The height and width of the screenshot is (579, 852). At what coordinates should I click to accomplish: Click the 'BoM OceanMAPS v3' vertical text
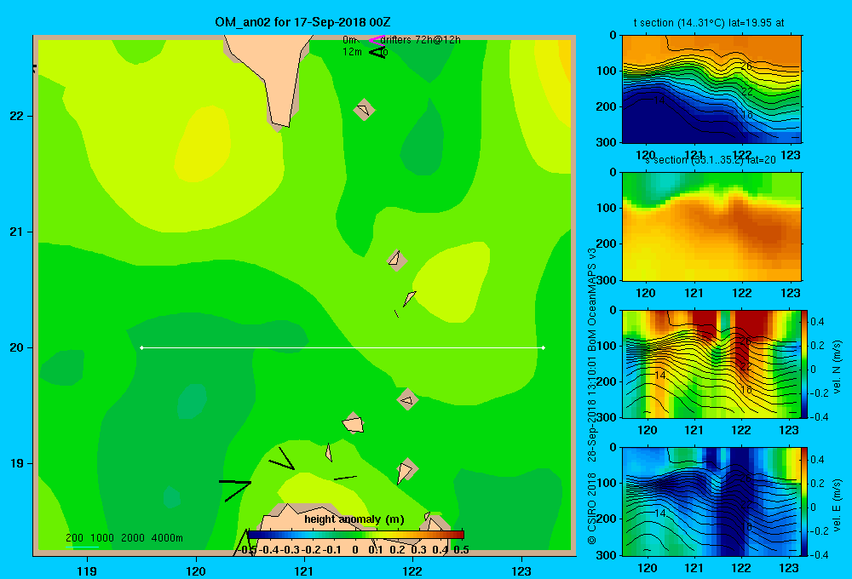[x=592, y=300]
